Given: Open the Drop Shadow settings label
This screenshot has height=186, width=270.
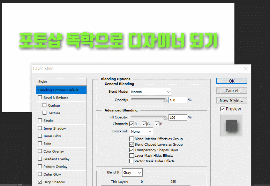Looking at the screenshot, I should pyautogui.click(x=54, y=182).
